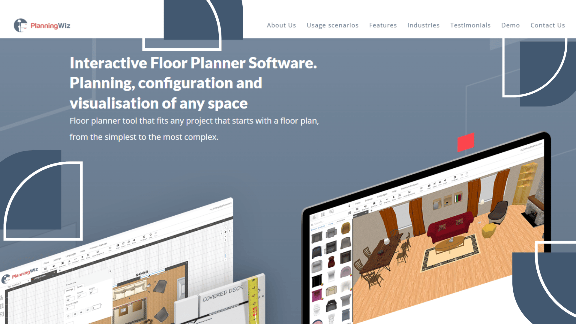Click the About Us navigation link
Viewport: 576px width, 324px height.
(281, 25)
